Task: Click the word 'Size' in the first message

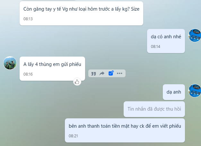Action: 135,9
